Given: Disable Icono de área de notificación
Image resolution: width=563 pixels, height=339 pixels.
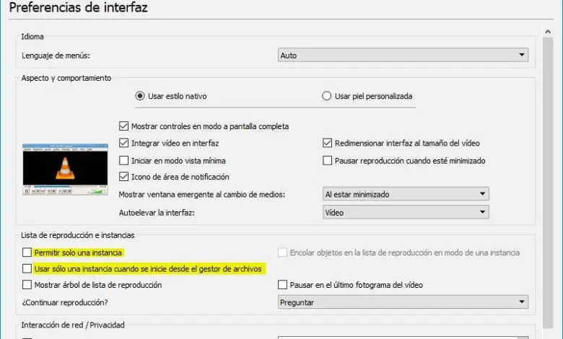Looking at the screenshot, I should click(x=123, y=177).
